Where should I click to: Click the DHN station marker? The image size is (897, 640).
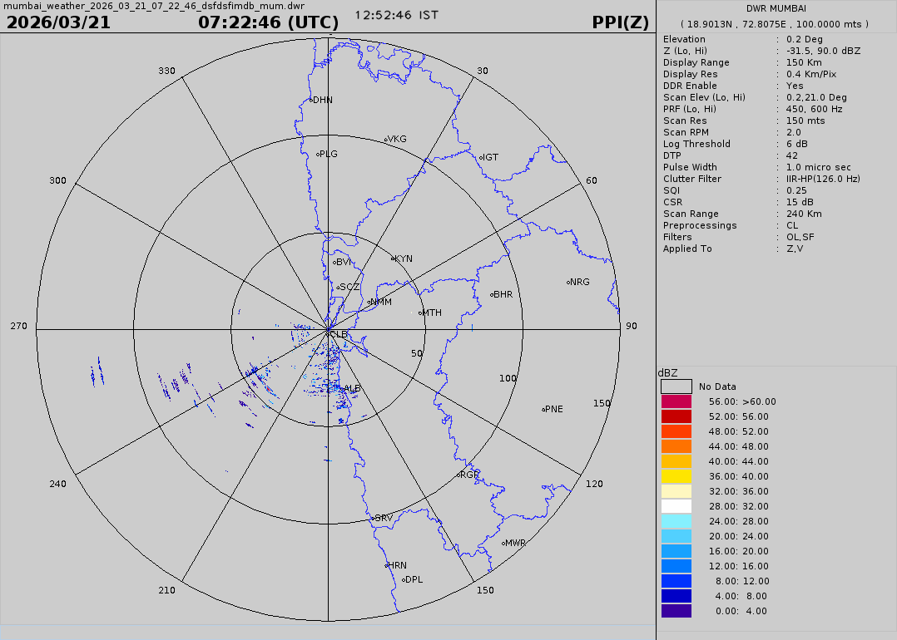[x=311, y=101]
